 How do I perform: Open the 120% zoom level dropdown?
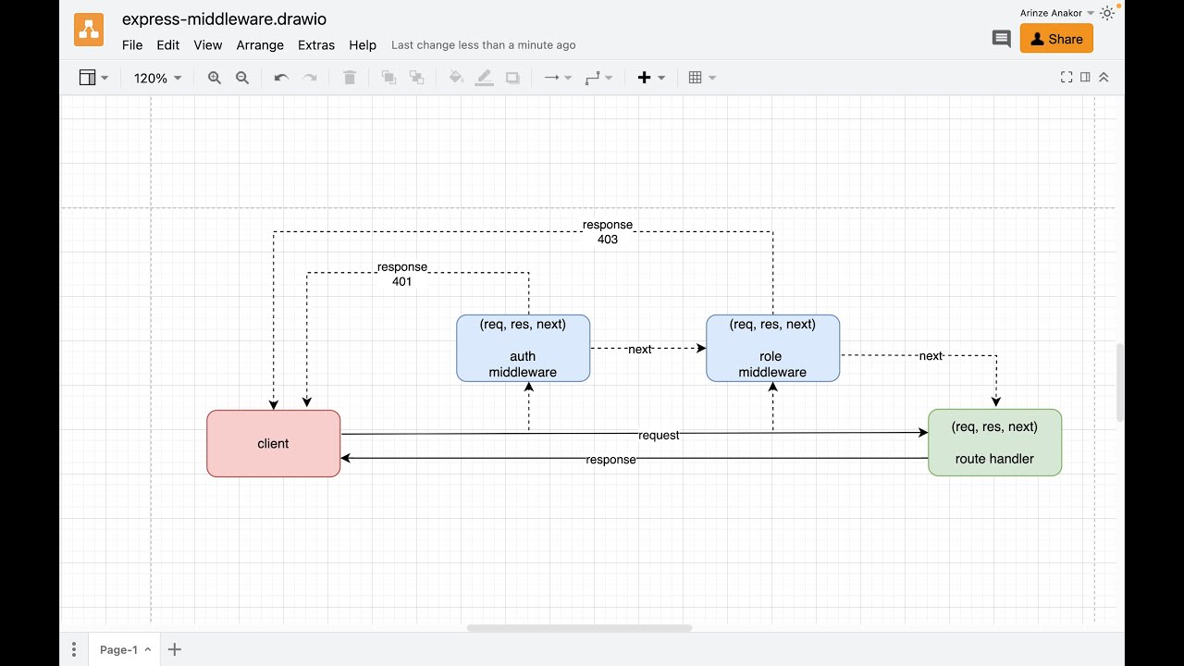click(x=157, y=78)
